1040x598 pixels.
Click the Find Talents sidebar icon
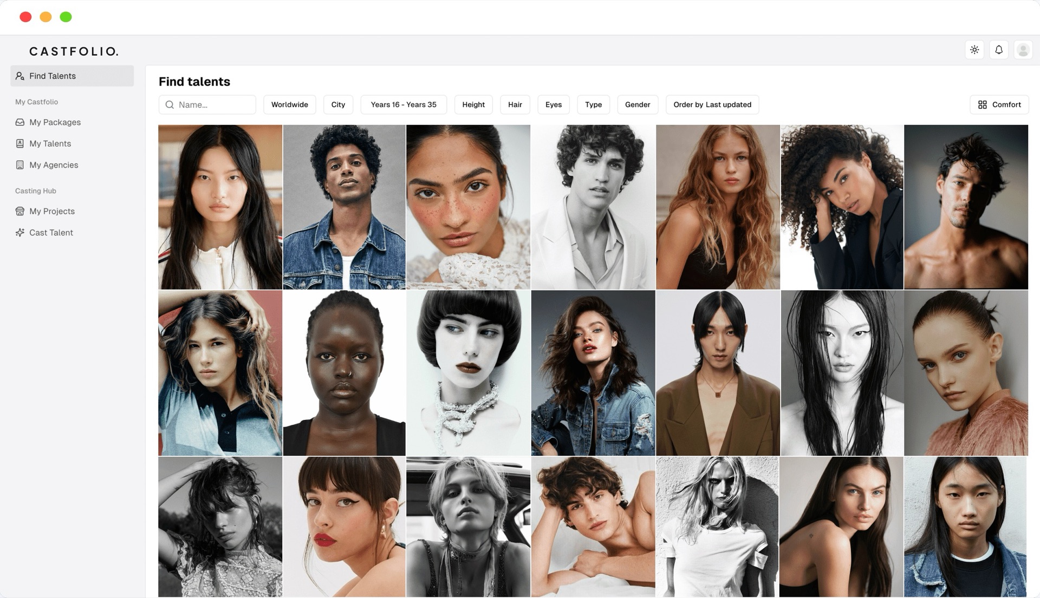(20, 76)
